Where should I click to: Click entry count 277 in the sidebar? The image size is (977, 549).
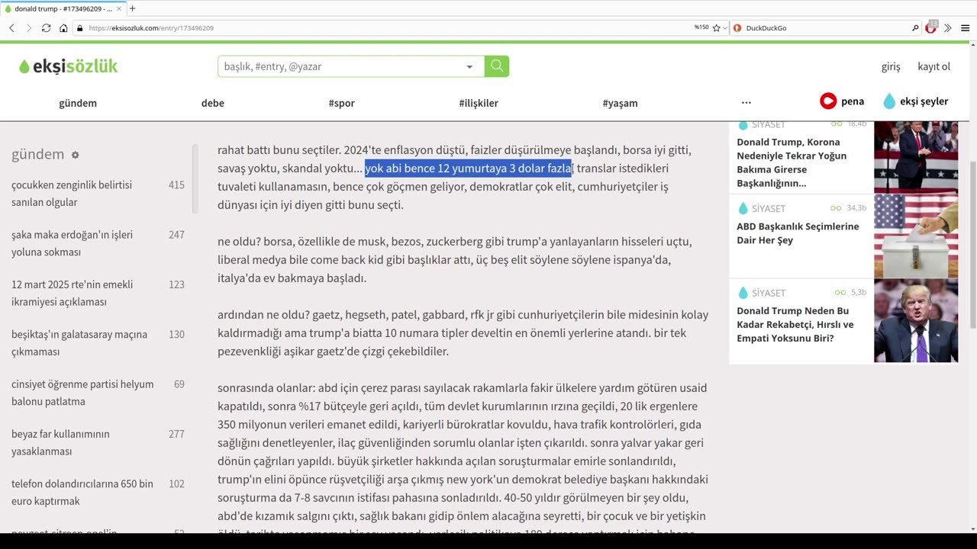(x=176, y=434)
